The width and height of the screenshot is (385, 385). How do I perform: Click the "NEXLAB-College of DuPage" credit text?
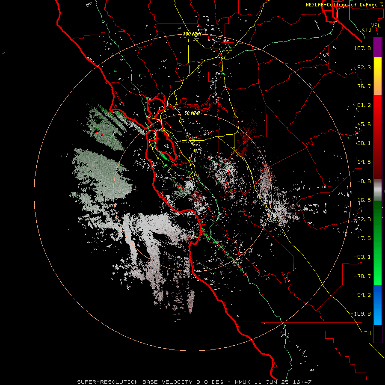(342, 5)
